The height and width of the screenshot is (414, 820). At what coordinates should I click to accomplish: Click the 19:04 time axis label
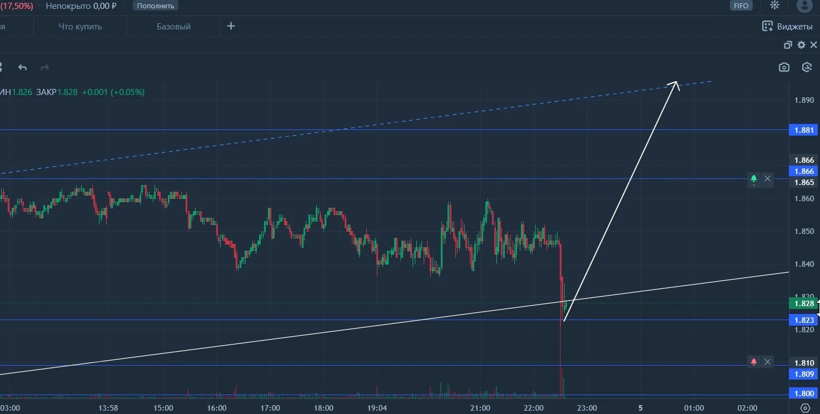(377, 408)
